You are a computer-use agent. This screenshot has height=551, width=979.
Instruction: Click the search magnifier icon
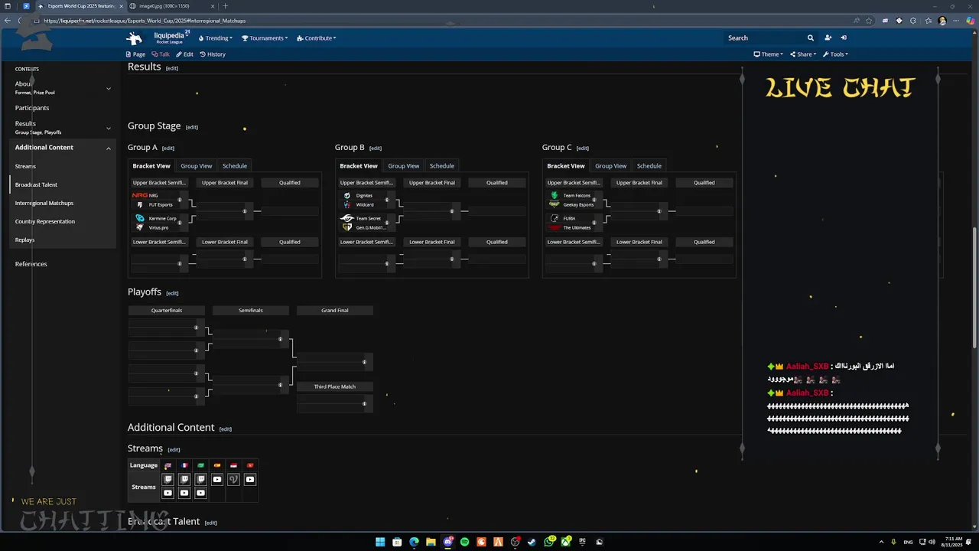pyautogui.click(x=811, y=37)
